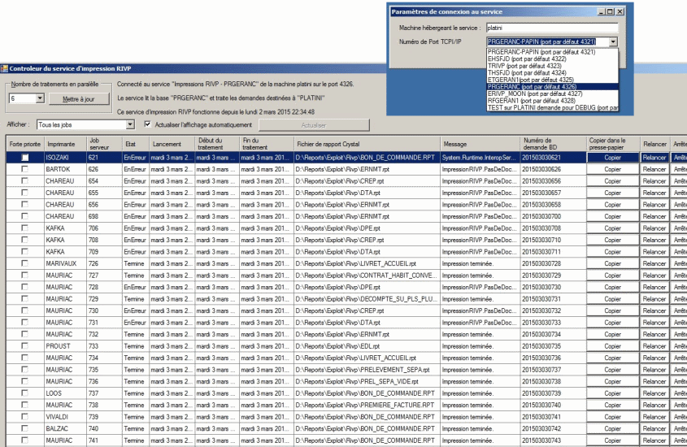Viewport: 687px width, 447px height.
Task: Maximize the Paramètres de connexion dialog
Action: pos(610,12)
